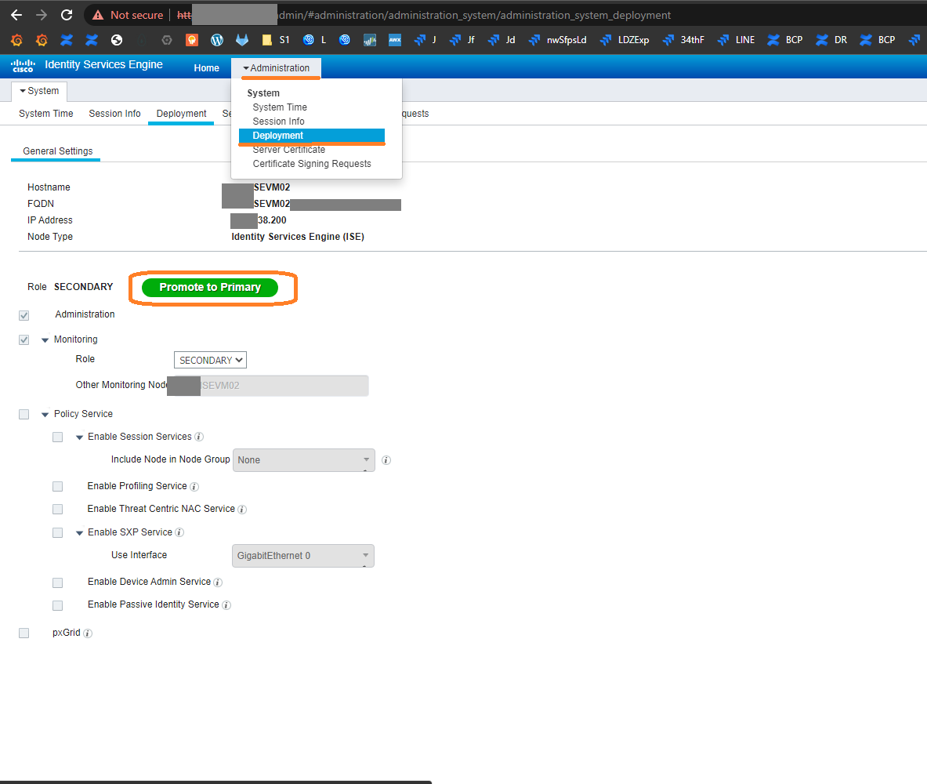
Task: Click the browser reload icon
Action: 67,15
